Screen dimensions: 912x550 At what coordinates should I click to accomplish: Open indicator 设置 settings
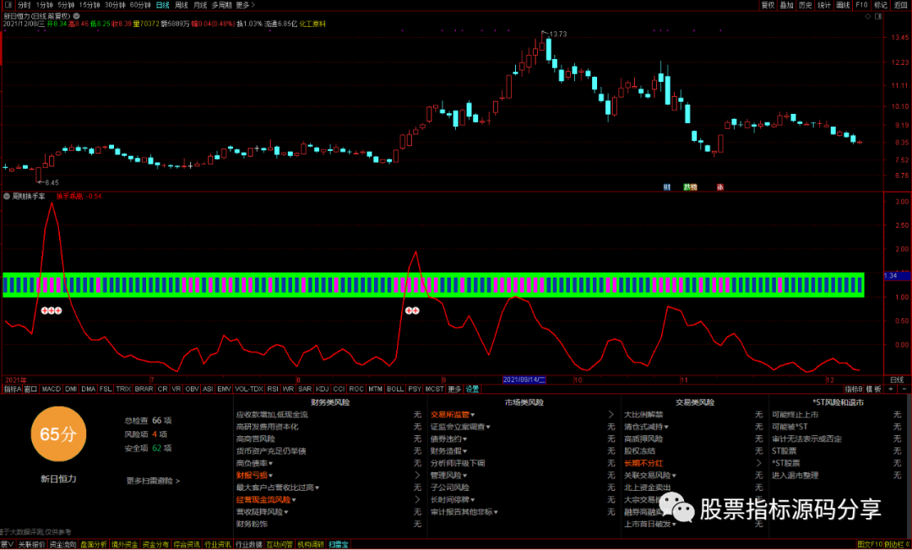click(472, 389)
